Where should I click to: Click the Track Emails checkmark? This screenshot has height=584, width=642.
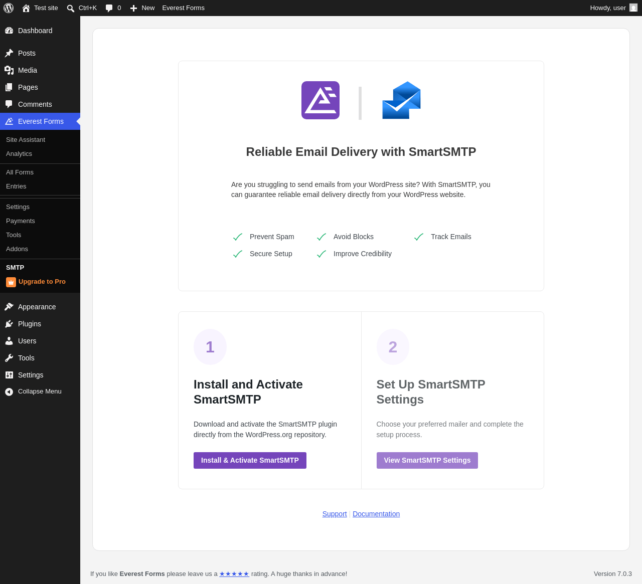[419, 237]
